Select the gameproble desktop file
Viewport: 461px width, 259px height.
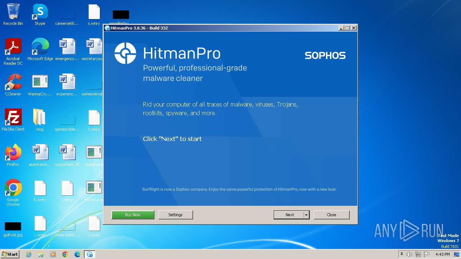click(67, 122)
